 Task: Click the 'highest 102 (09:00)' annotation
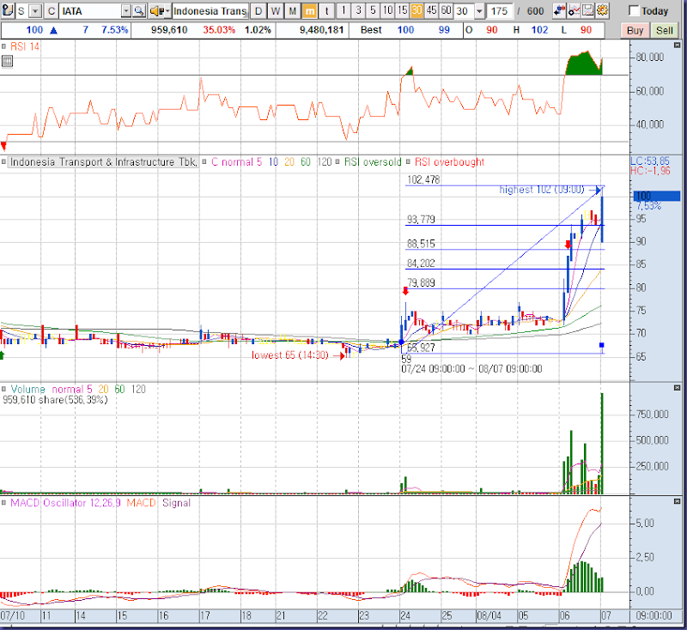[542, 190]
